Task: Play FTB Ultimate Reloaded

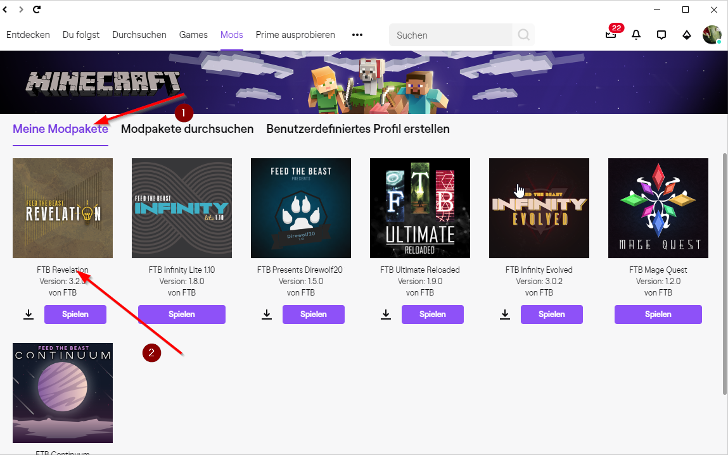Action: [432, 315]
